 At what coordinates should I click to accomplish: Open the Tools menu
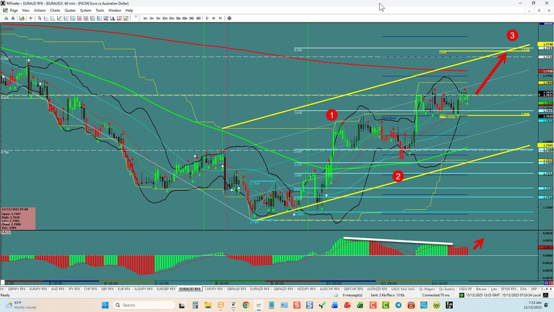point(100,10)
